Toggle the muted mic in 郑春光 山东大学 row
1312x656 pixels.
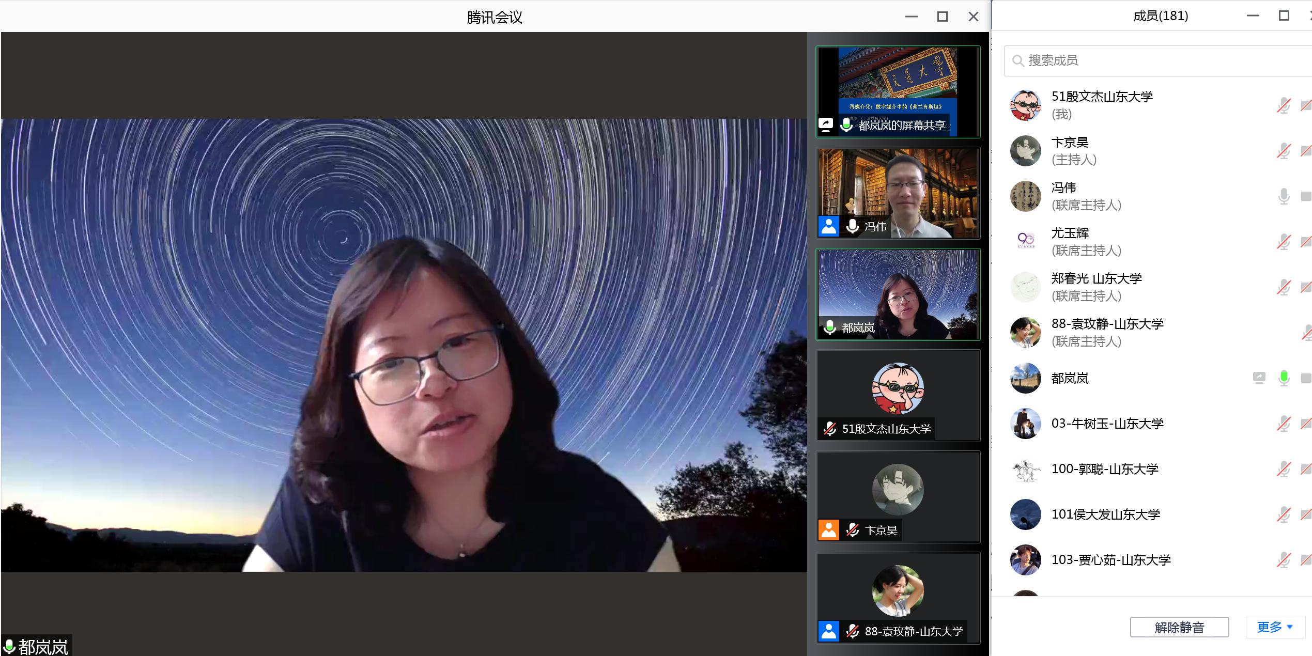coord(1284,287)
